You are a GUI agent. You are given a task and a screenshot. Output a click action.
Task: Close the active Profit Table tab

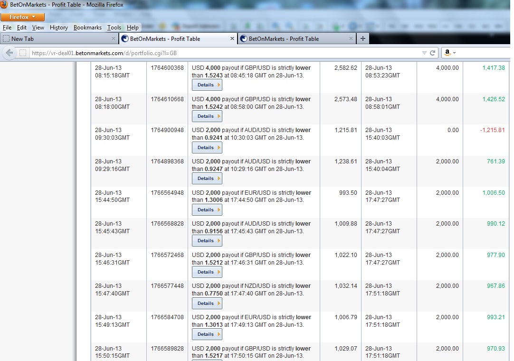pos(232,38)
